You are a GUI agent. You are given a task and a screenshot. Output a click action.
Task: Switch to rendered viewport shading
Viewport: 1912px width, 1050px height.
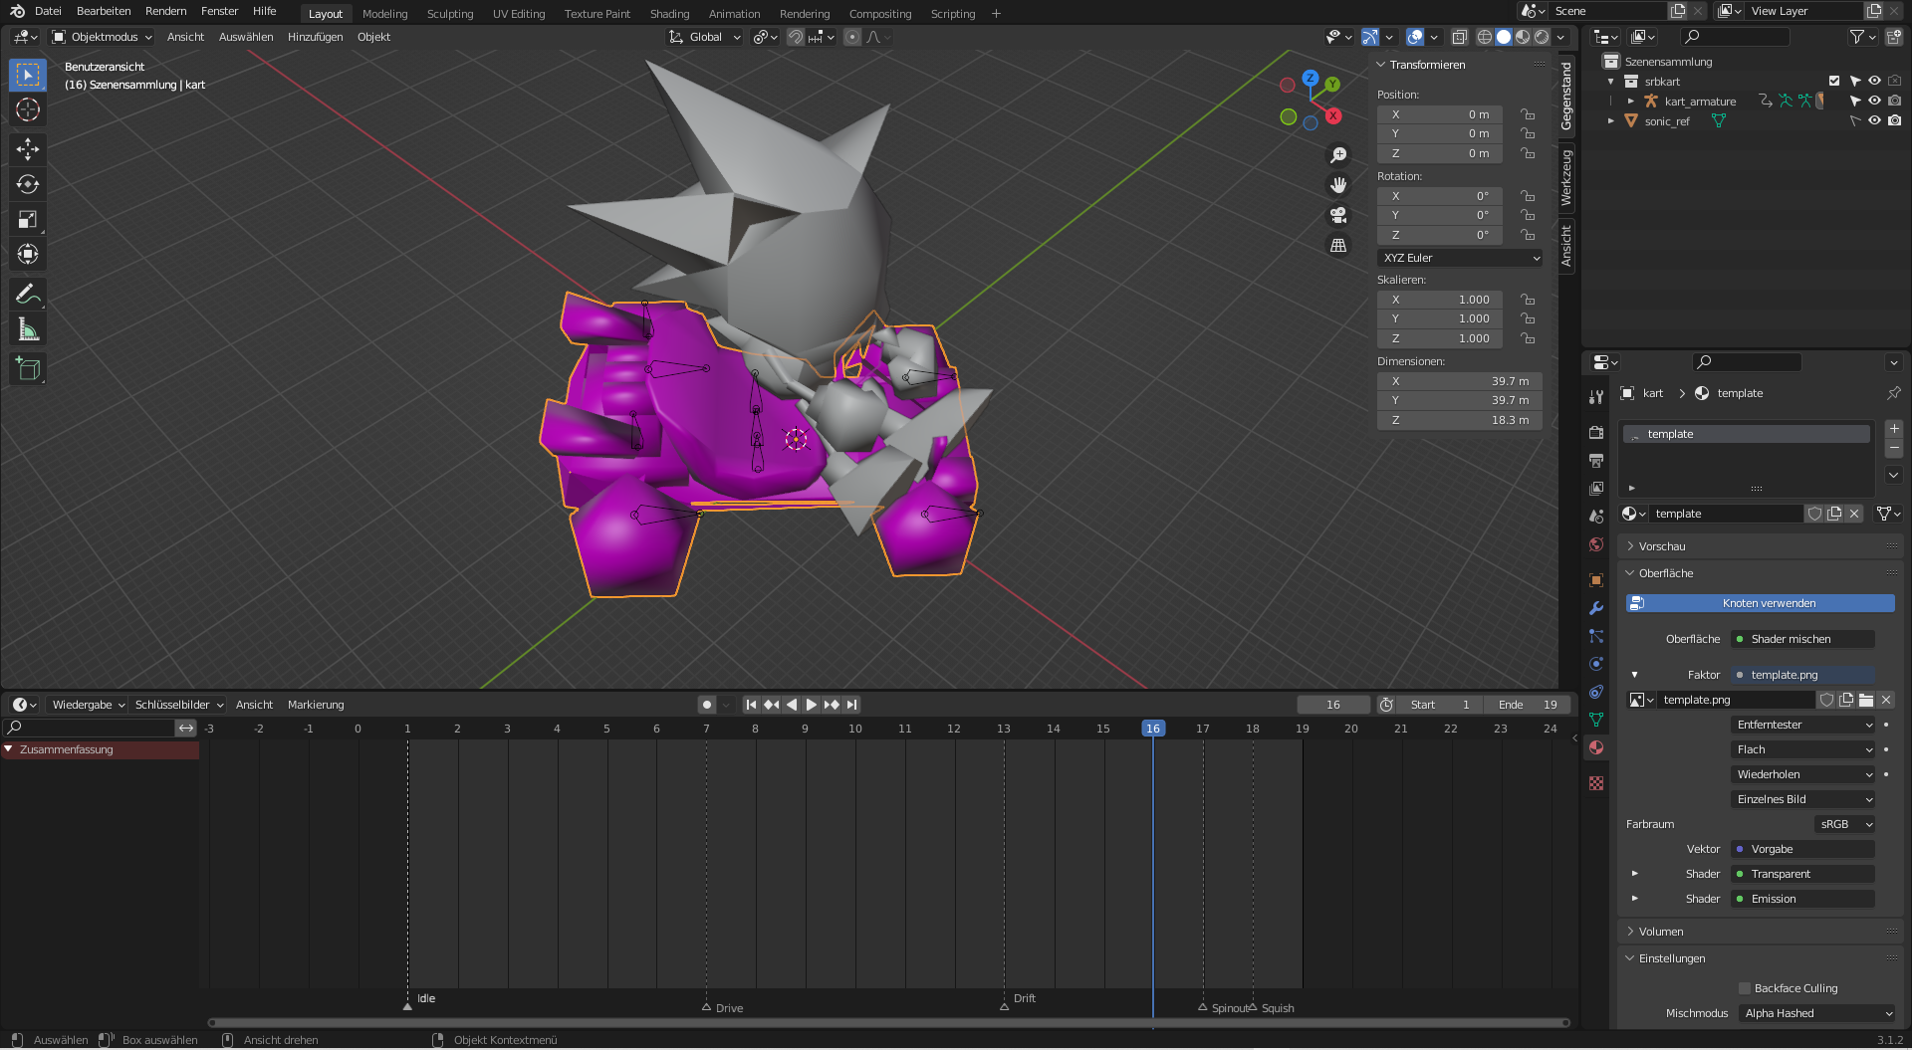(1542, 37)
